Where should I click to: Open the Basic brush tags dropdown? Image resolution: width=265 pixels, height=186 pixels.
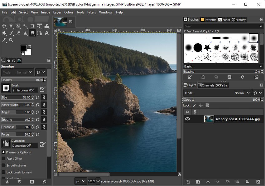click(261, 66)
